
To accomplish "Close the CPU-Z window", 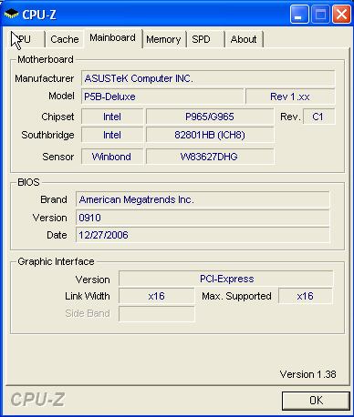I will click(x=342, y=14).
